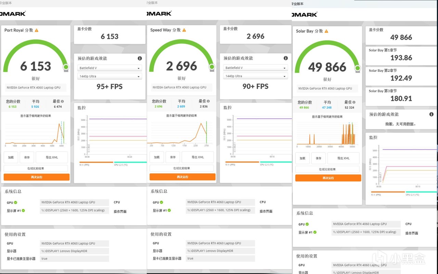Open the Solar Bay estimated game performance info icon
This screenshot has height=274, width=438.
(431, 114)
